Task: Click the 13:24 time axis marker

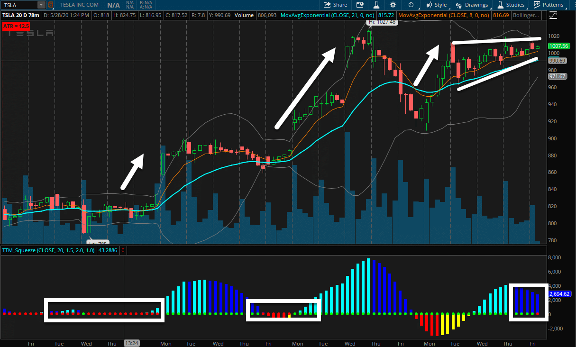Action: click(131, 343)
